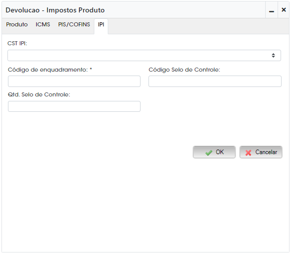This screenshot has width=291, height=254.
Task: Select the PIS/COFINS tab
Action: pyautogui.click(x=74, y=24)
